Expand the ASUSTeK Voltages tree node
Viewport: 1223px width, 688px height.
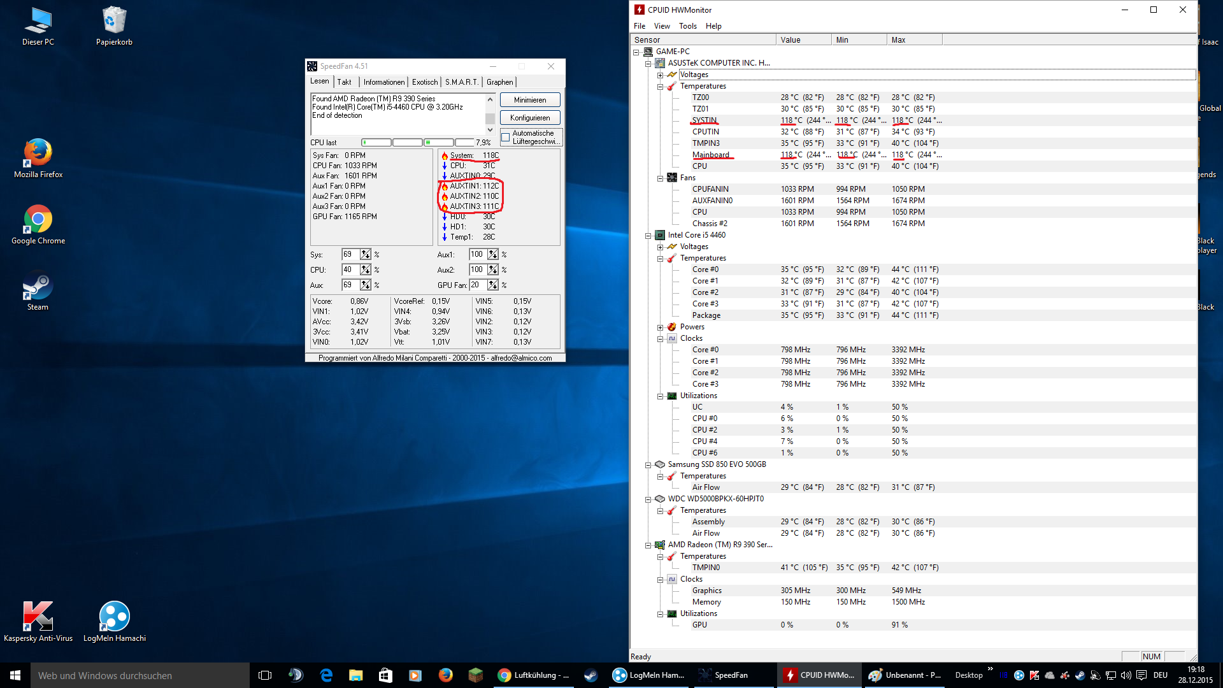661,75
